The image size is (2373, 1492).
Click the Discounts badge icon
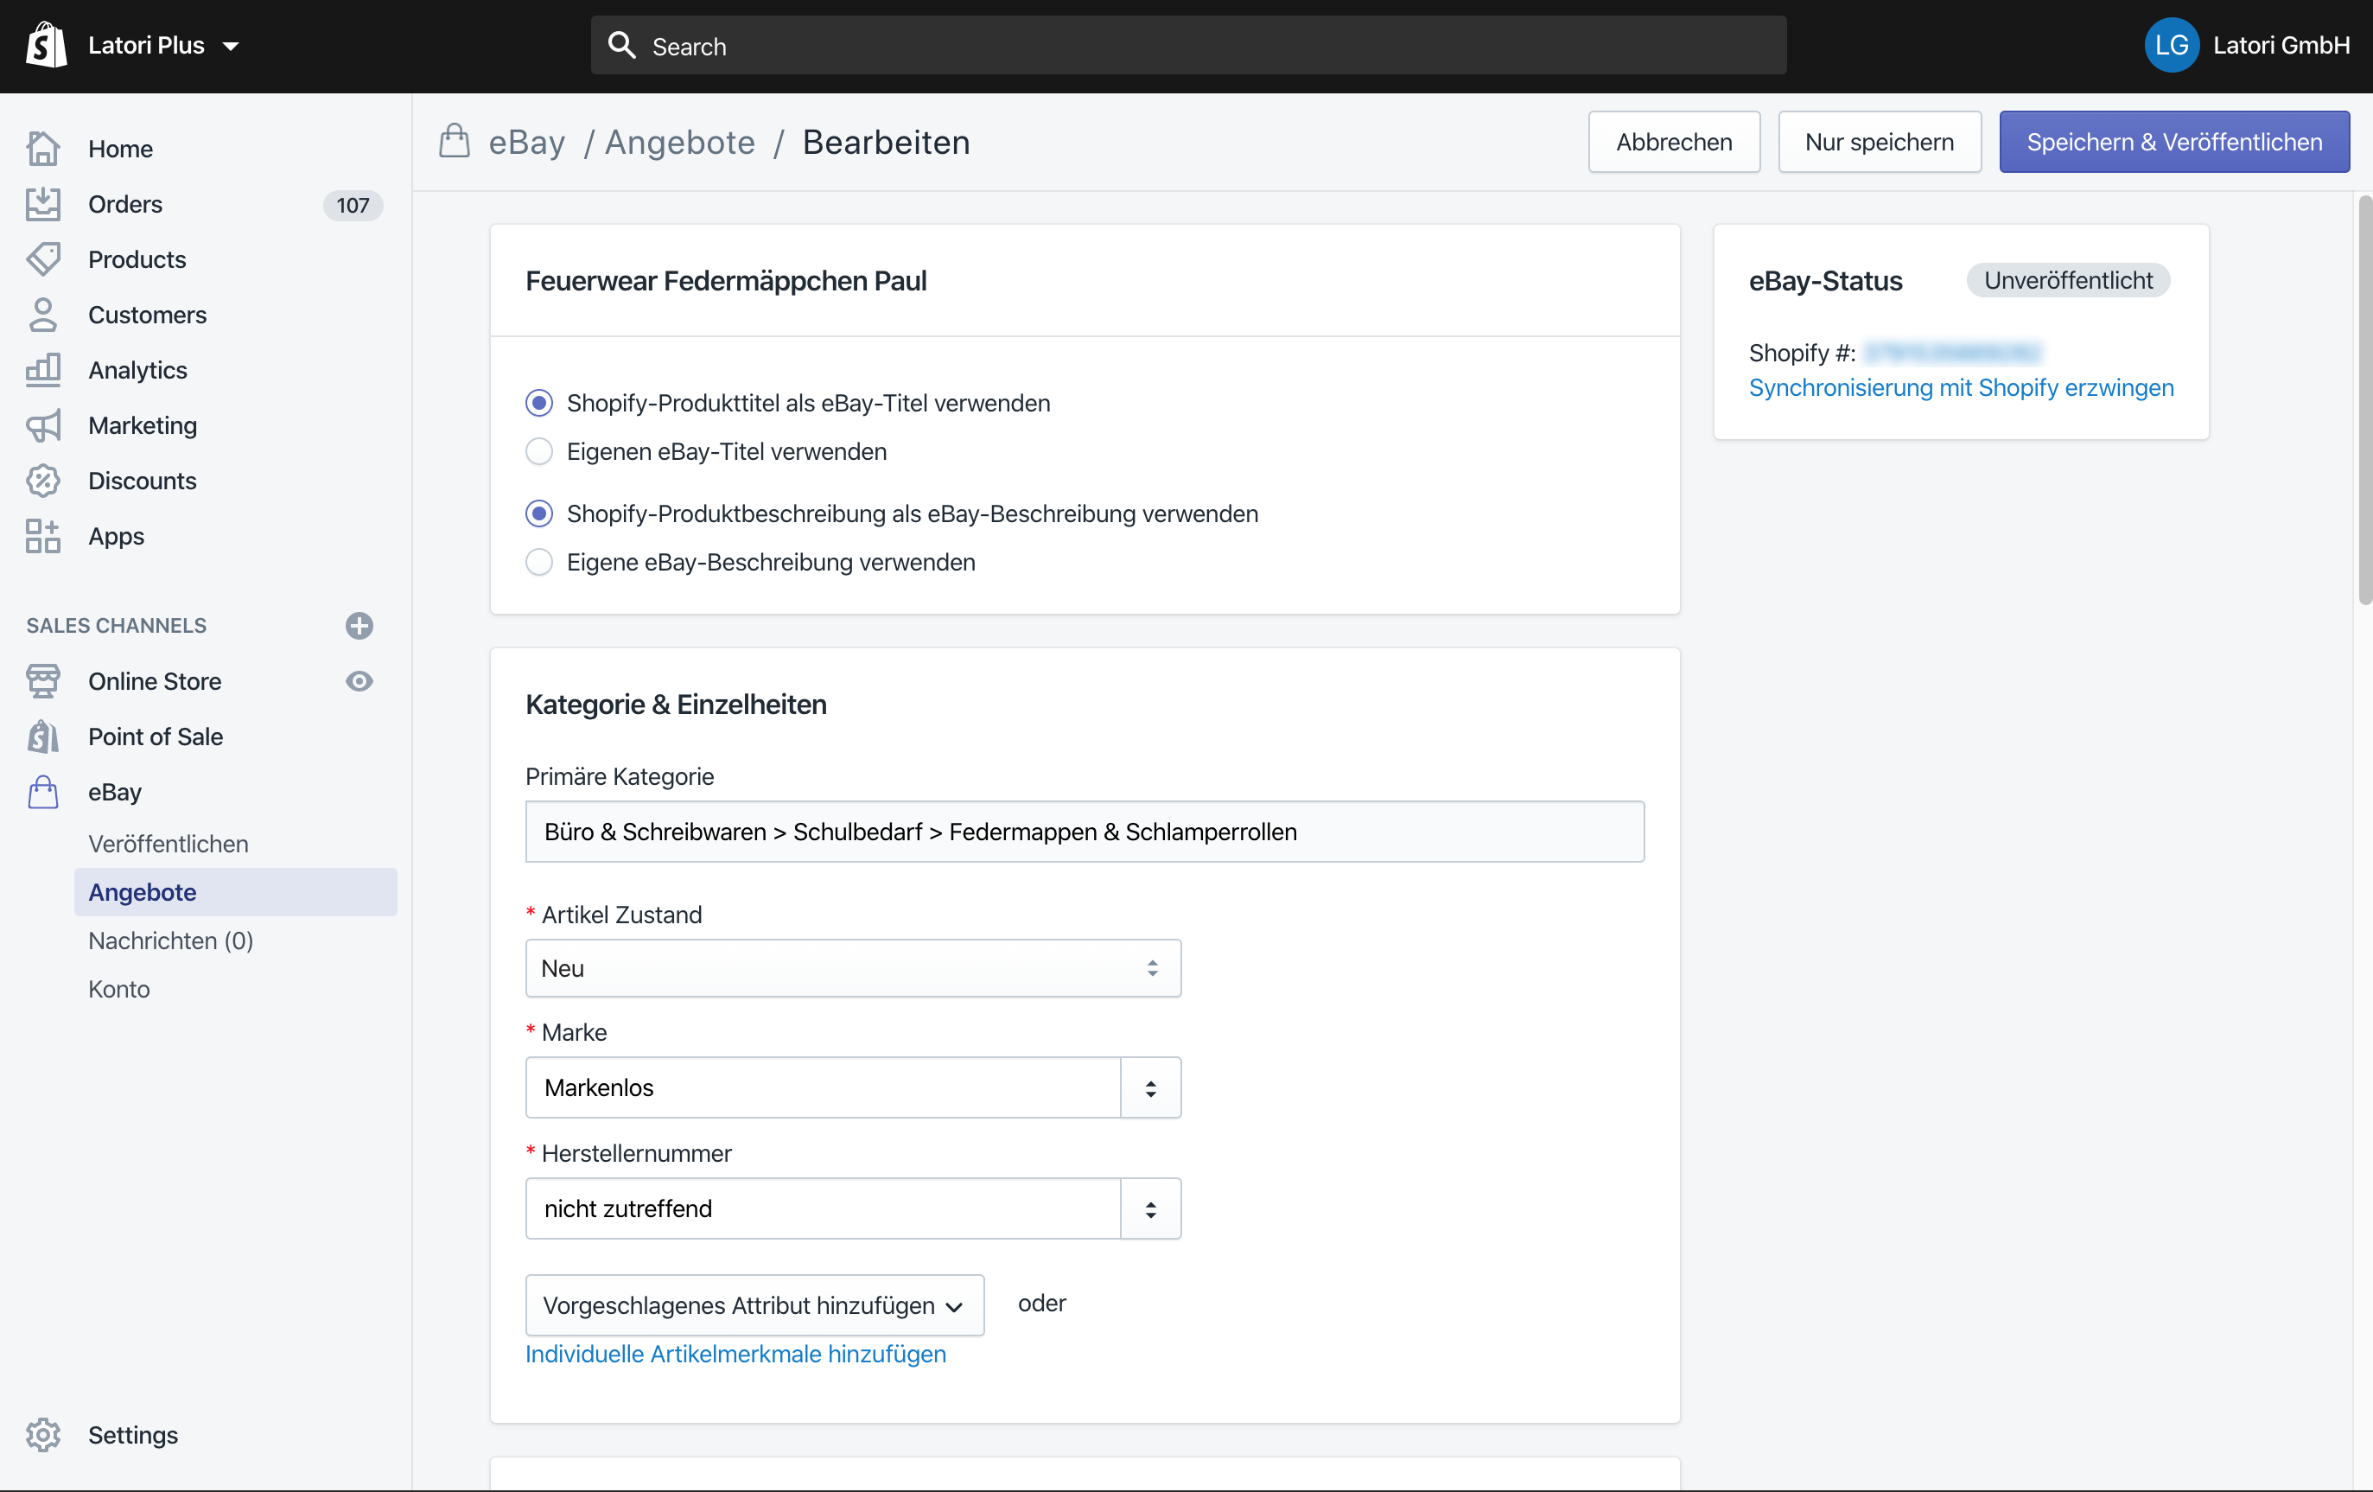point(43,481)
